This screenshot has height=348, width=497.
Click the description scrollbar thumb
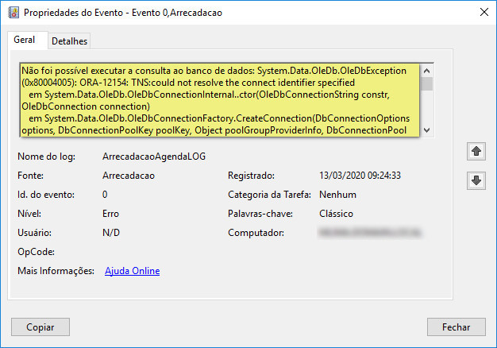[427, 83]
